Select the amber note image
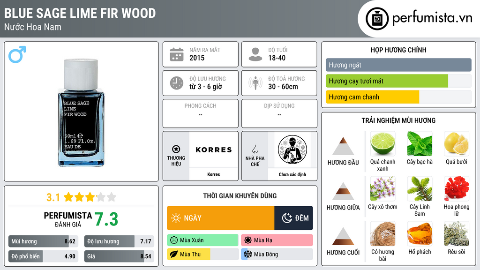This screenshot has height=270, width=480. pyautogui.click(x=420, y=233)
